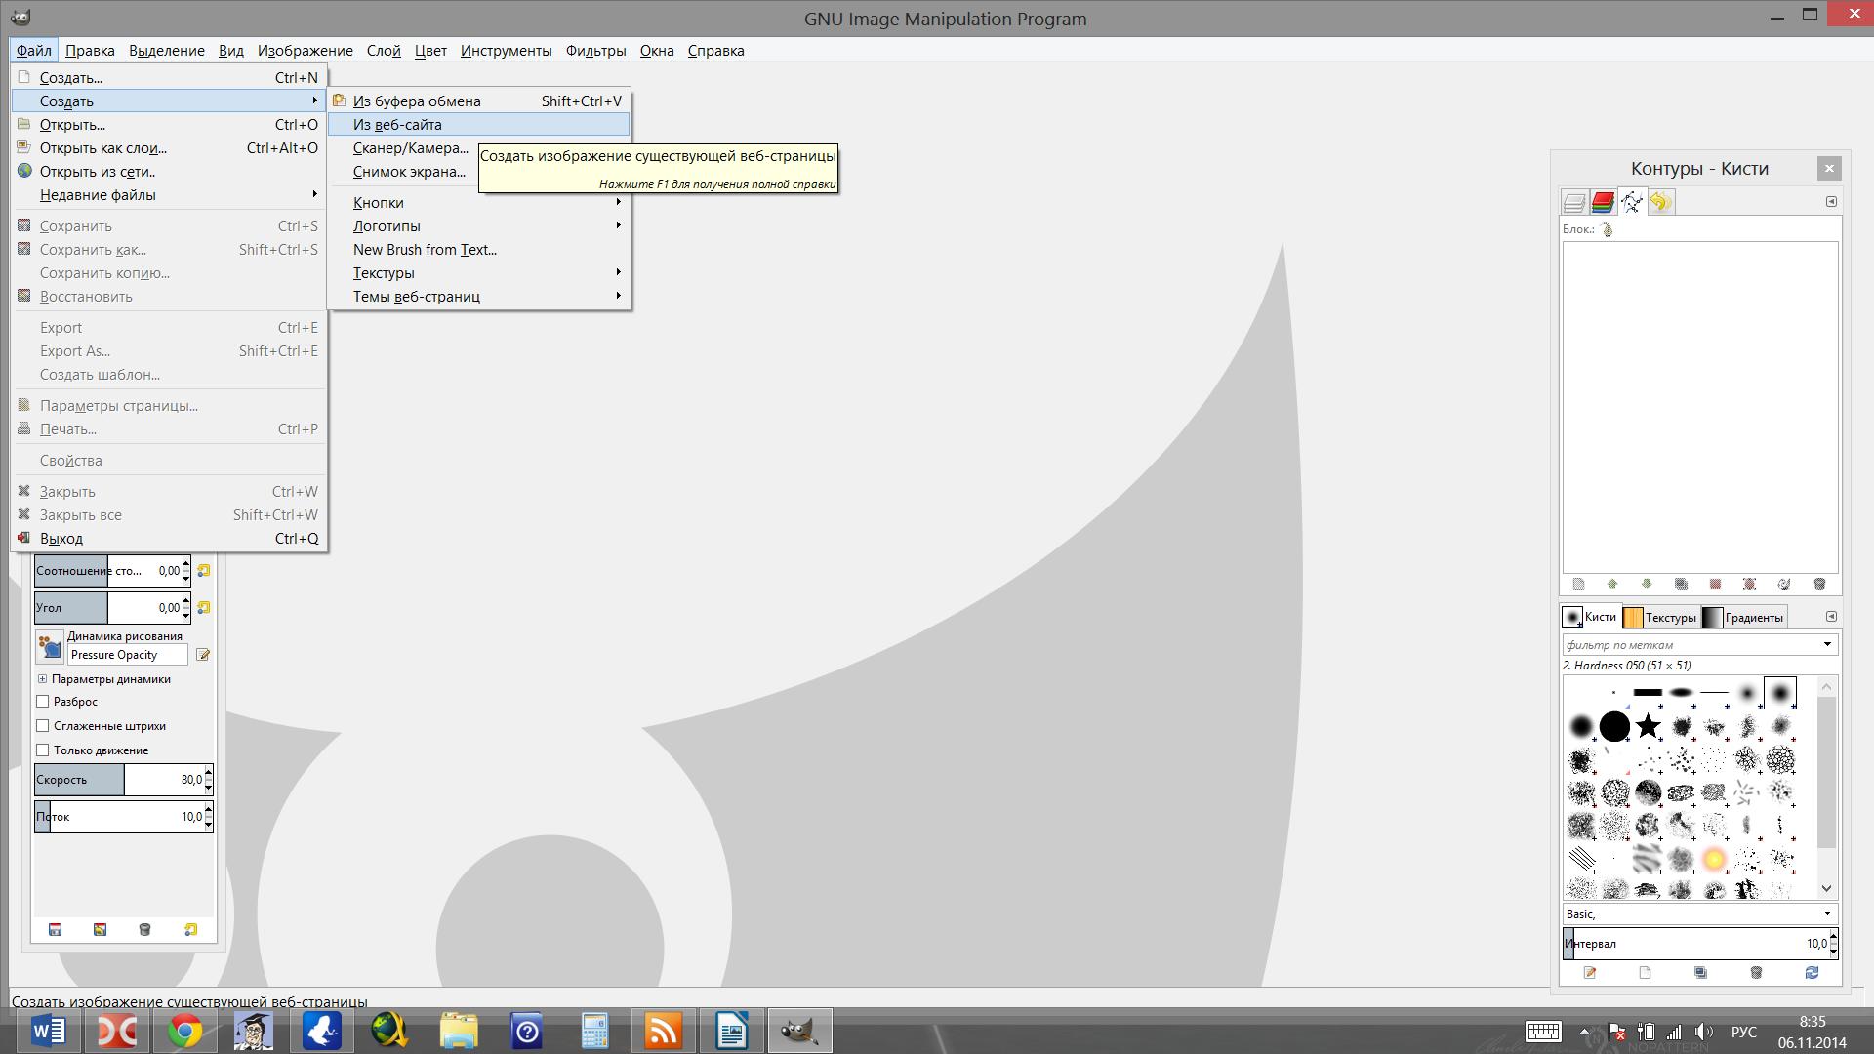The width and height of the screenshot is (1874, 1054).
Task: Enable the Разброс checkbox
Action: 43,702
